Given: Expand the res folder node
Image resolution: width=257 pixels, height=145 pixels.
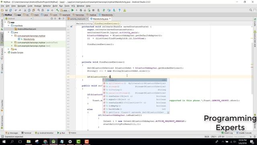Looking at the screenshot, I should click(x=8, y=49).
